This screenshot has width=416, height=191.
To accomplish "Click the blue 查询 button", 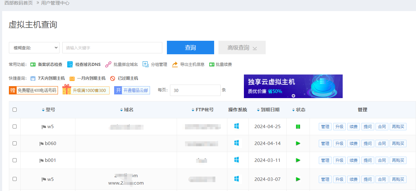I will click(190, 48).
